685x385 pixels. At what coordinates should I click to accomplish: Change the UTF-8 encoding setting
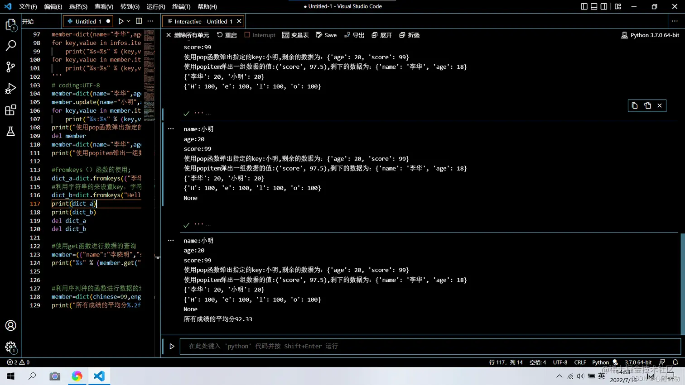(560, 362)
